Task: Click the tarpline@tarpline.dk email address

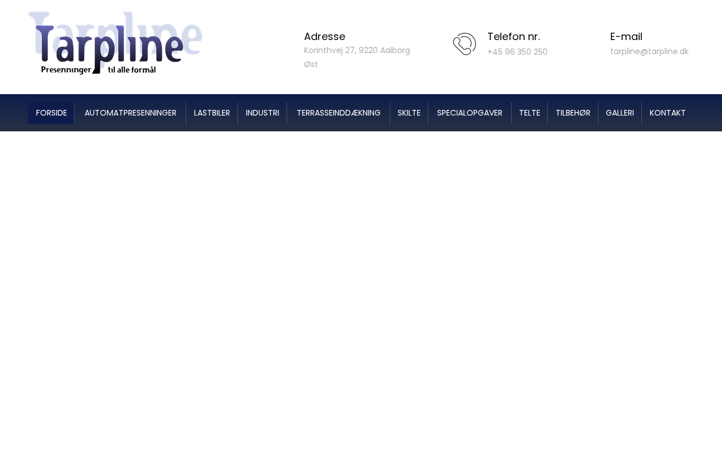Action: 649,51
